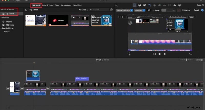Select Photos in Libraries
The image size is (205, 110).
(9, 22)
